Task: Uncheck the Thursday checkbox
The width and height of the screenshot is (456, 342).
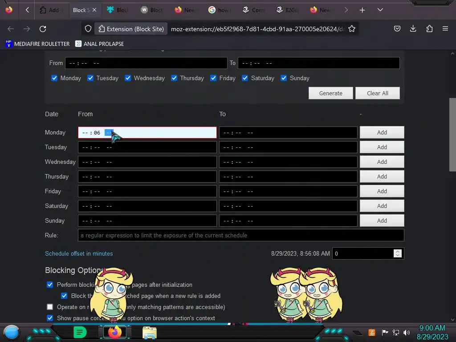Action: click(174, 78)
